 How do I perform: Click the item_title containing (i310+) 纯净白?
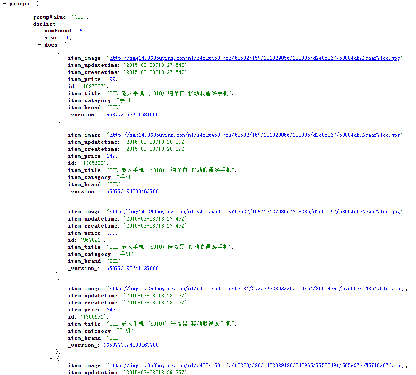point(171,170)
